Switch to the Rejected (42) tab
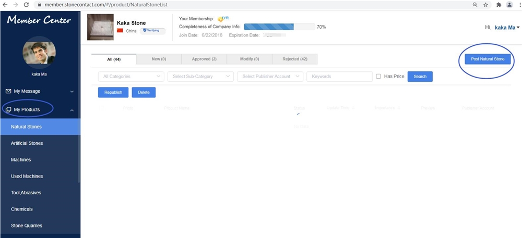Image resolution: width=522 pixels, height=238 pixels. tap(294, 59)
